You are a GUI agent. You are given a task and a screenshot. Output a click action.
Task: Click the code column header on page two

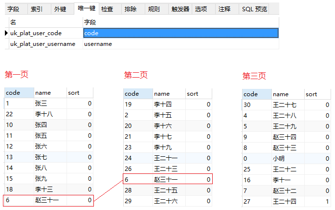(x=138, y=94)
